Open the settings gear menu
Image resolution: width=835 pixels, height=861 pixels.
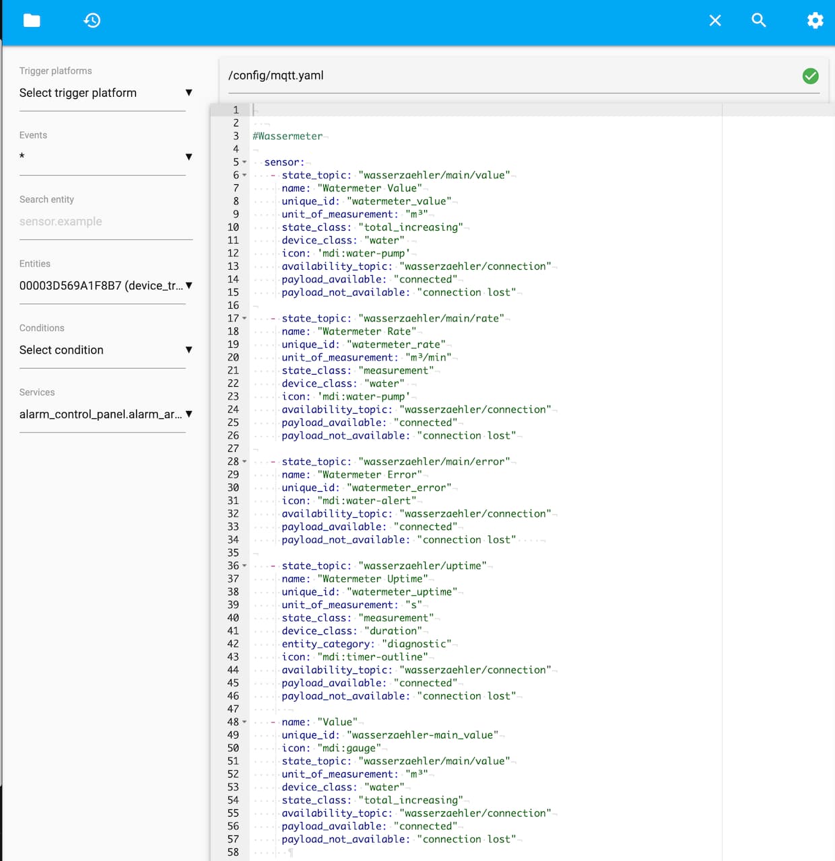pos(815,21)
